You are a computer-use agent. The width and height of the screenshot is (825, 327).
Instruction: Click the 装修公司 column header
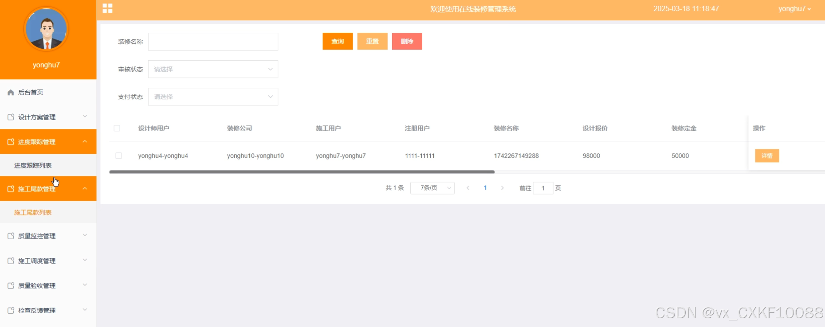coord(240,128)
